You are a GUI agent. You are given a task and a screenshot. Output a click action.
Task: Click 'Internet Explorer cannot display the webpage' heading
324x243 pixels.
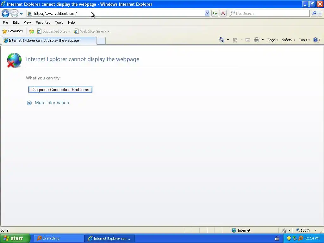[x=83, y=59]
